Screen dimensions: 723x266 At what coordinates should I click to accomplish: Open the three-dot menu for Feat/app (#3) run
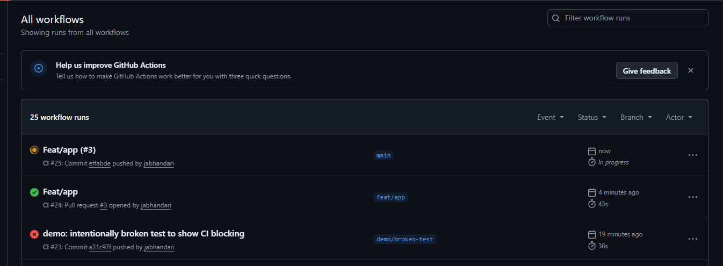pyautogui.click(x=693, y=155)
